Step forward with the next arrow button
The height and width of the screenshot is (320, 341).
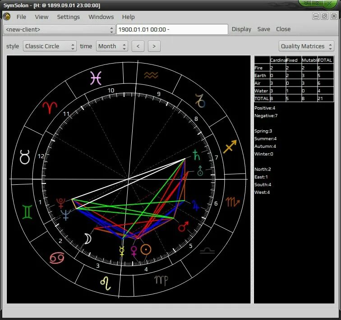(154, 46)
